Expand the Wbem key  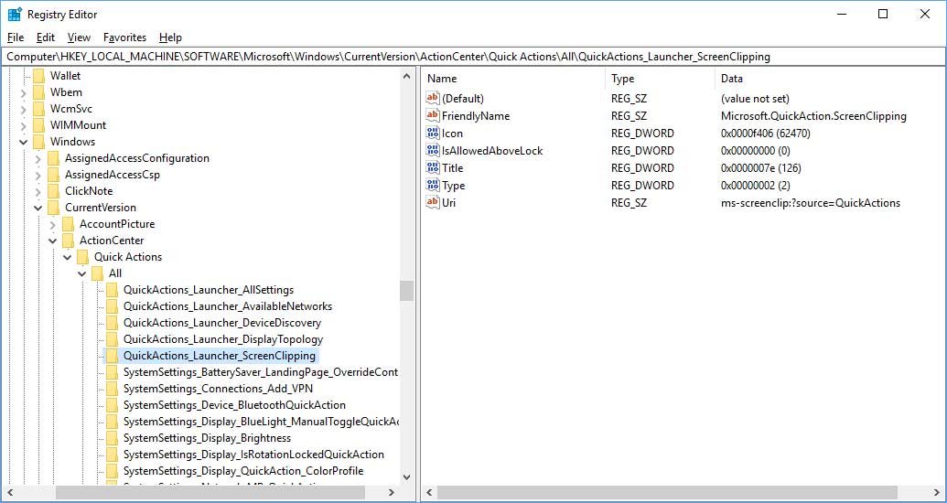(x=24, y=92)
